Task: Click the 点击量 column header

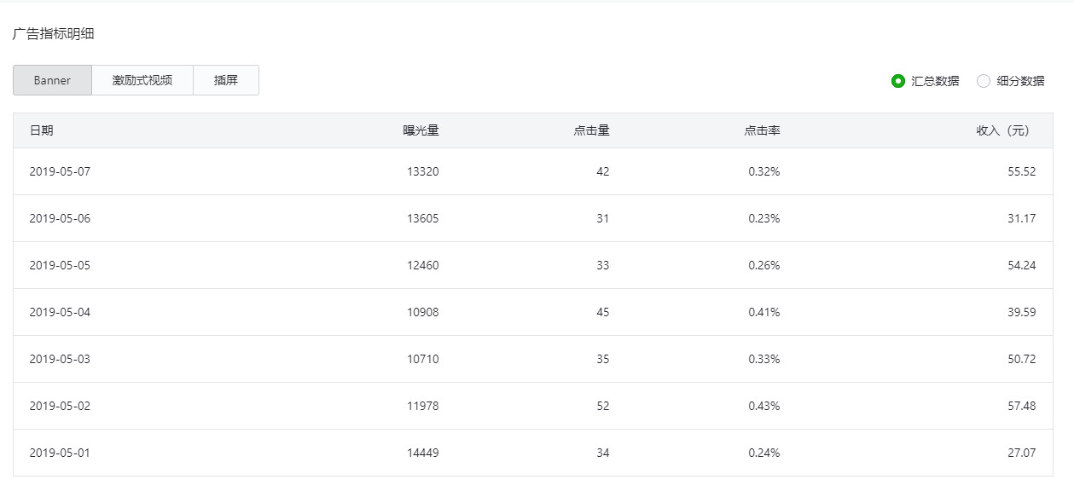Action: point(592,130)
